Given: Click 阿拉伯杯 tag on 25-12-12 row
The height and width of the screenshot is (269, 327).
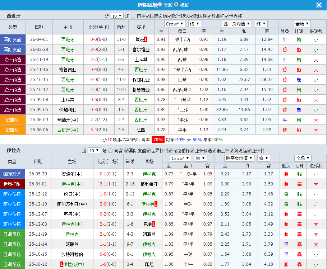Looking at the screenshot, I should point(12,194).
